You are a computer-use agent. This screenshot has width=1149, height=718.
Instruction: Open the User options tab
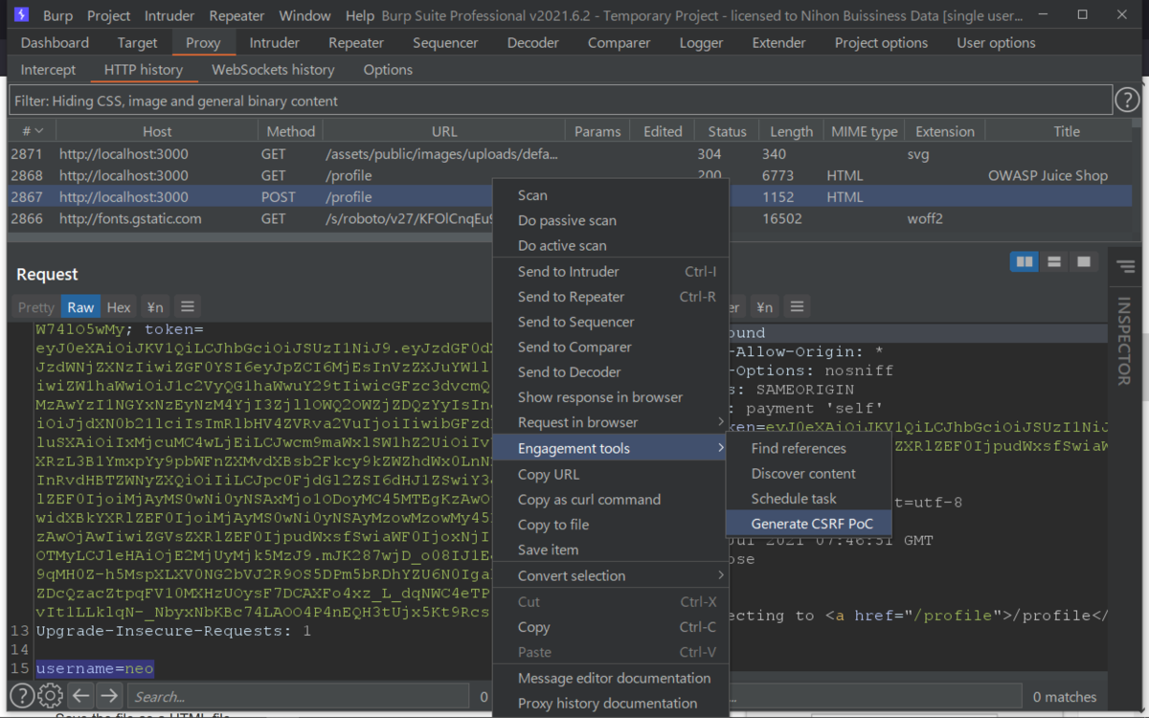pyautogui.click(x=996, y=43)
